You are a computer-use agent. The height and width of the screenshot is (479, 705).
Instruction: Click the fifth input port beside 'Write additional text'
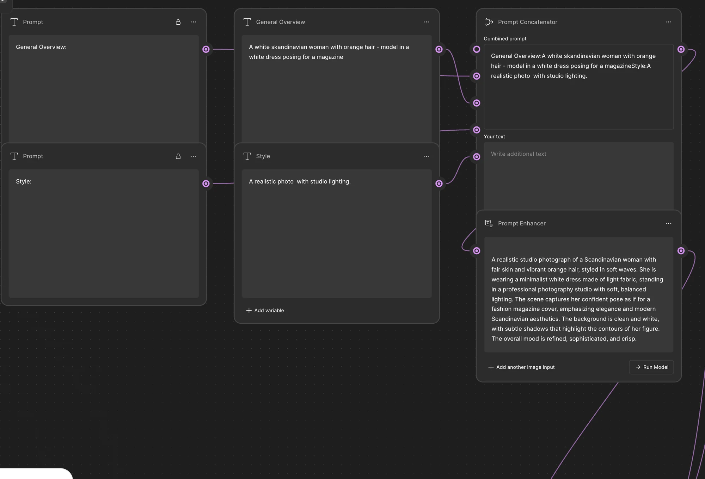(477, 157)
